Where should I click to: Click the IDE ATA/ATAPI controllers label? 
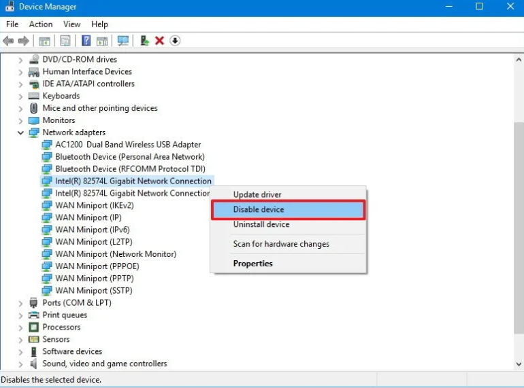click(x=88, y=84)
